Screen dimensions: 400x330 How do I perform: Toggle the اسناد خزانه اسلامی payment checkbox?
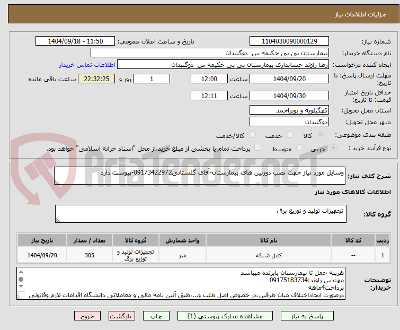coord(258,147)
